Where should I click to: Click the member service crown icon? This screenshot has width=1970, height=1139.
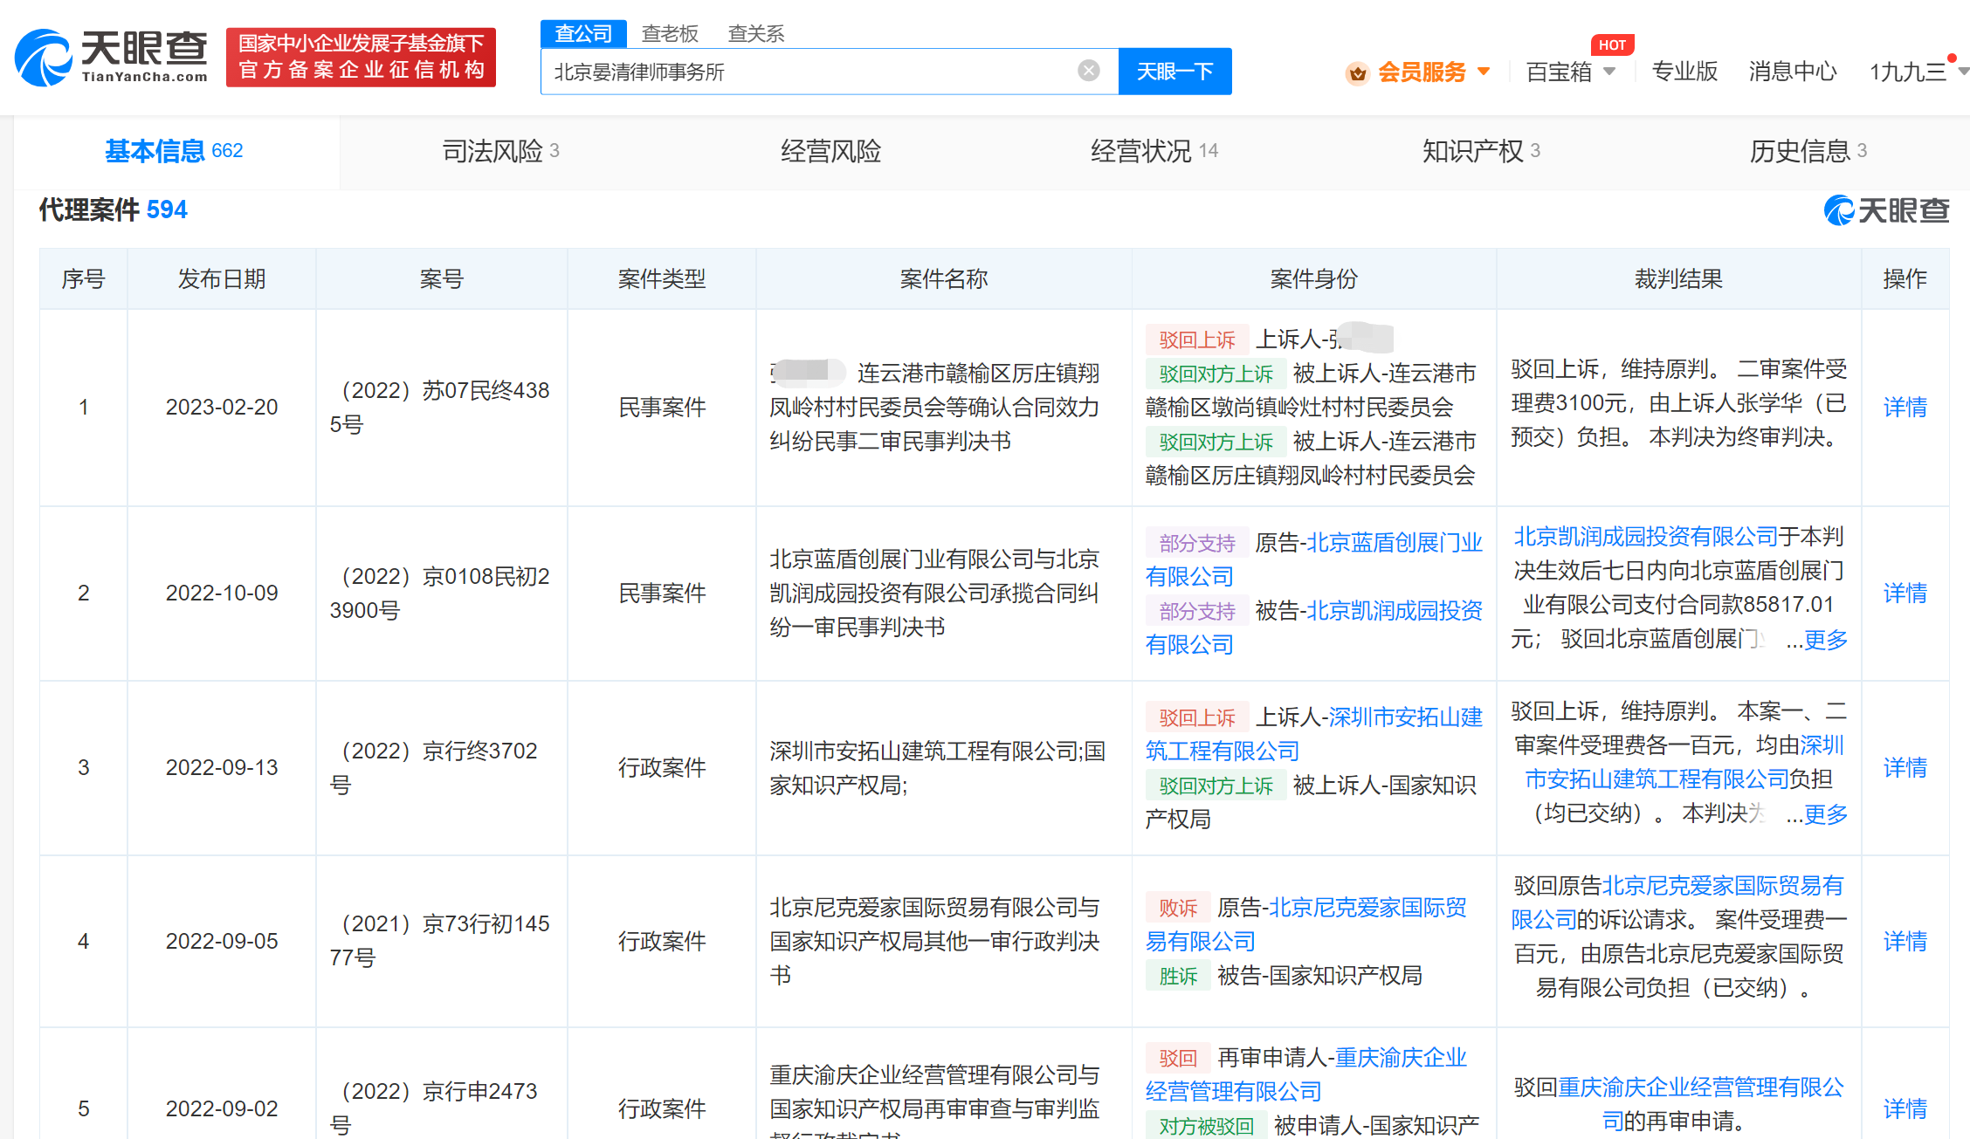pyautogui.click(x=1357, y=72)
